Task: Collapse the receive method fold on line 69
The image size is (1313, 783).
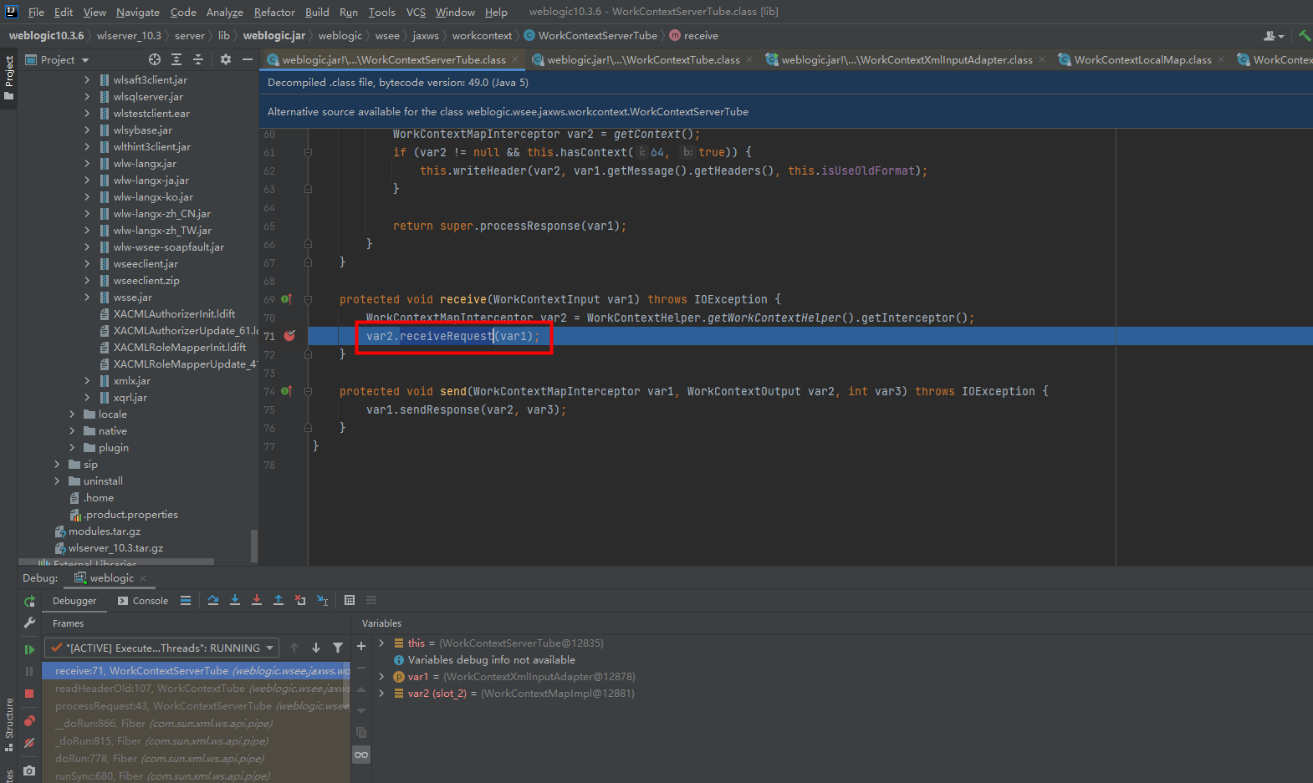Action: coord(309,299)
